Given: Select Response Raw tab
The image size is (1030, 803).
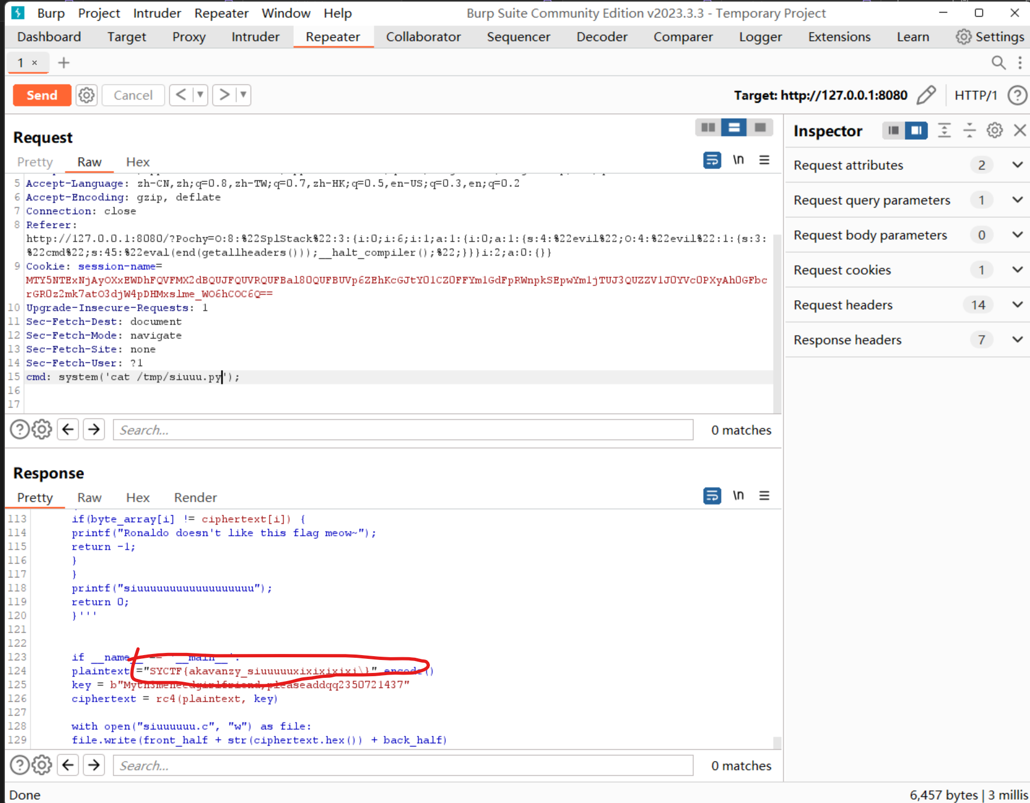Looking at the screenshot, I should click(x=89, y=497).
